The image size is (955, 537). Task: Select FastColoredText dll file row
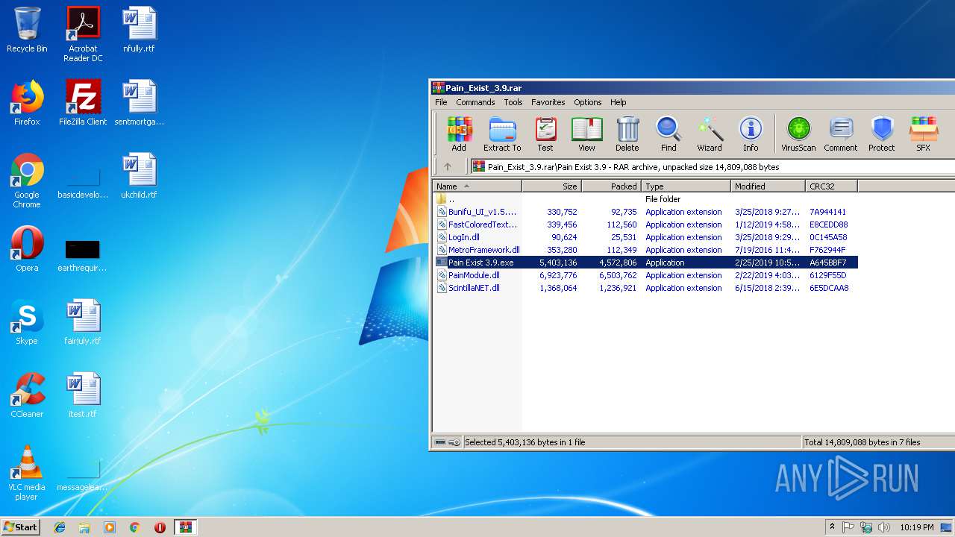645,224
